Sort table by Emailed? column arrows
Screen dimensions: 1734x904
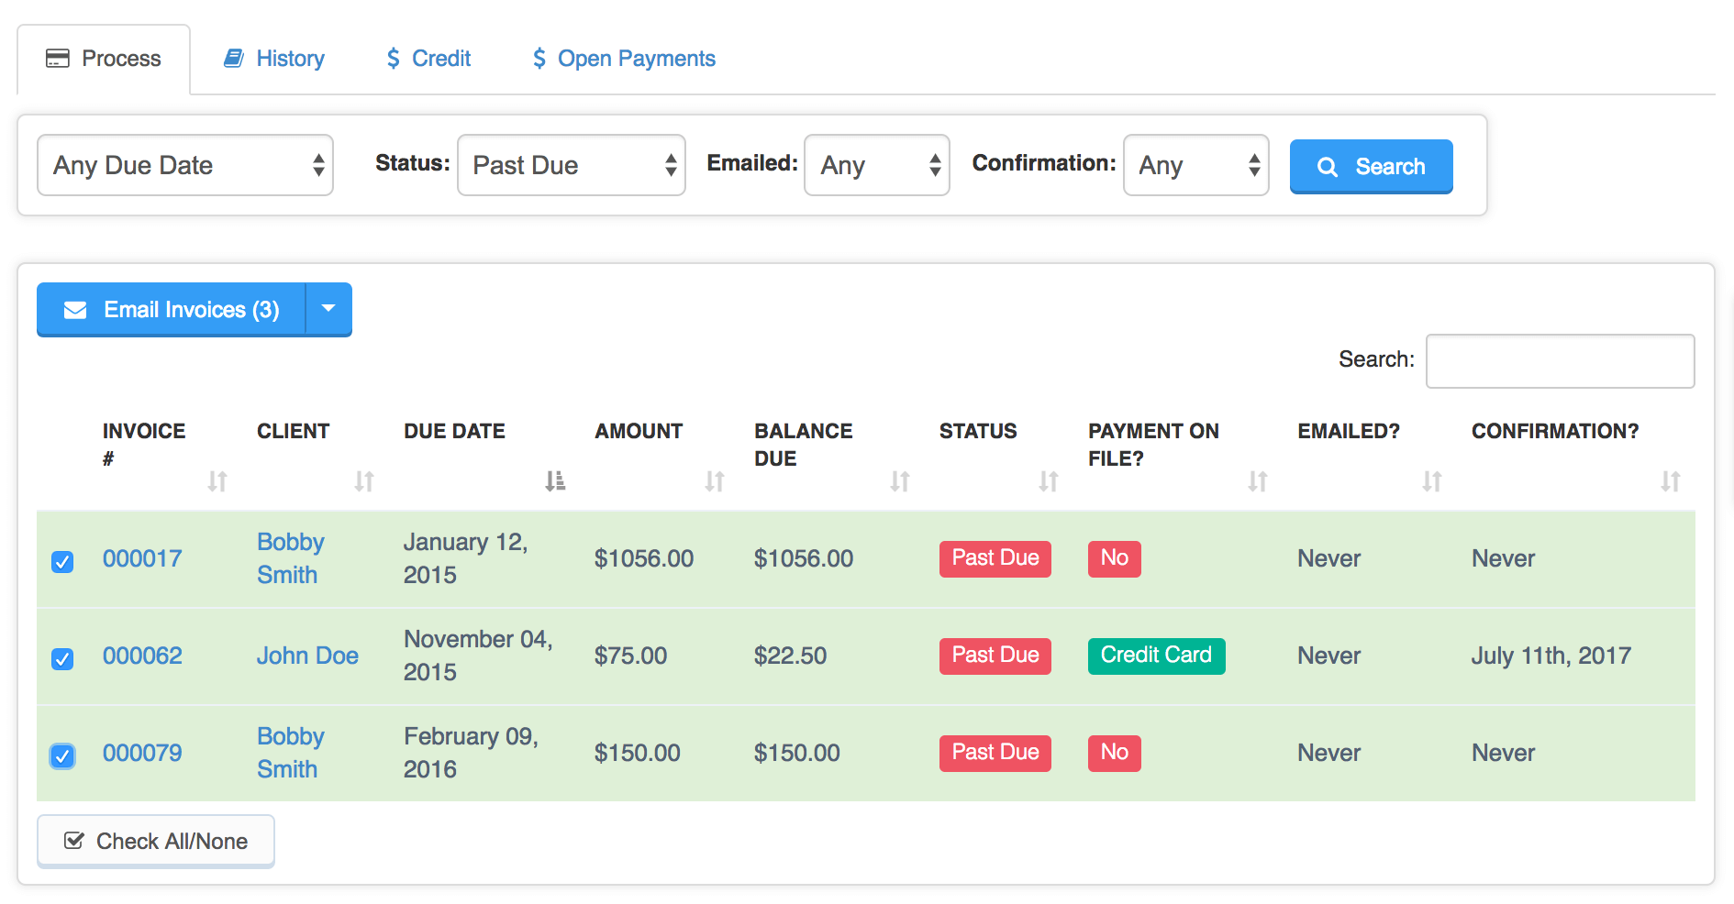[x=1432, y=480]
